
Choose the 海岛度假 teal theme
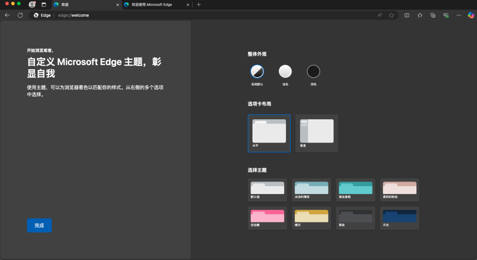point(355,190)
